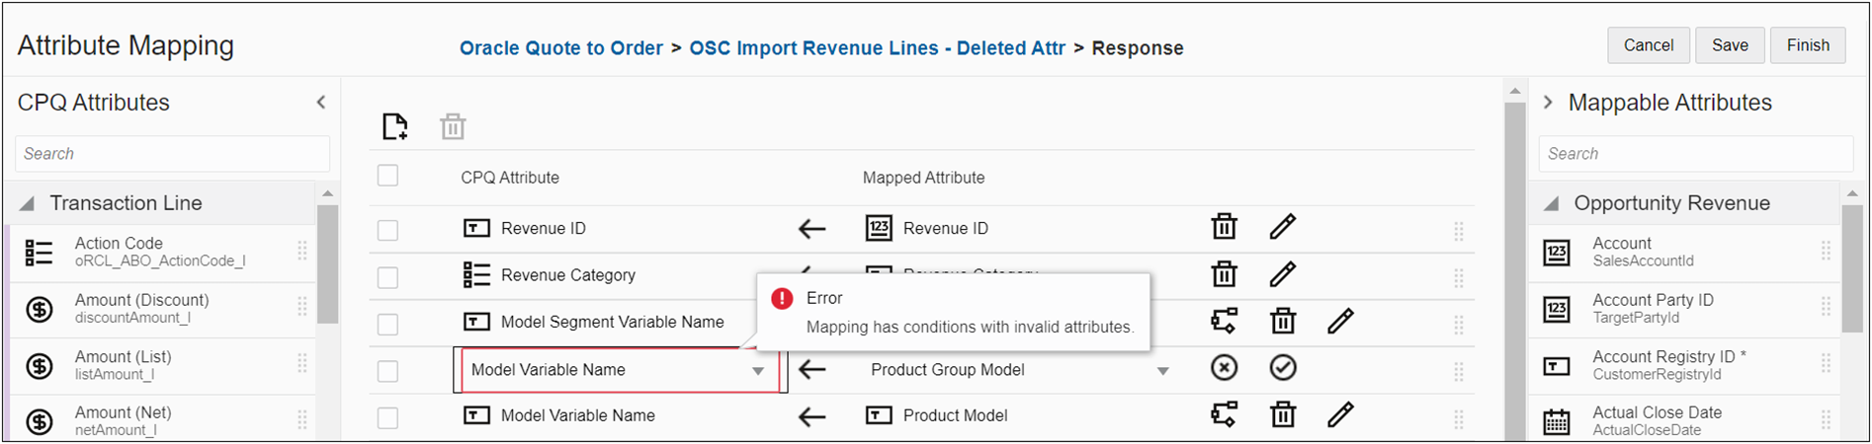1872x444 pixels.
Task: Edit the Revenue Category mapping with pencil
Action: [x=1282, y=274]
